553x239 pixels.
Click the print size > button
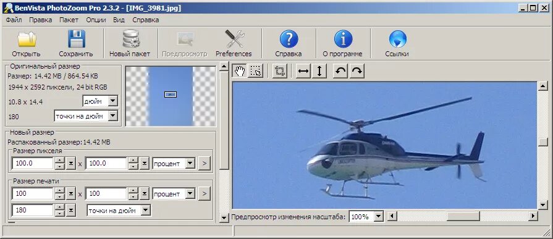click(204, 193)
